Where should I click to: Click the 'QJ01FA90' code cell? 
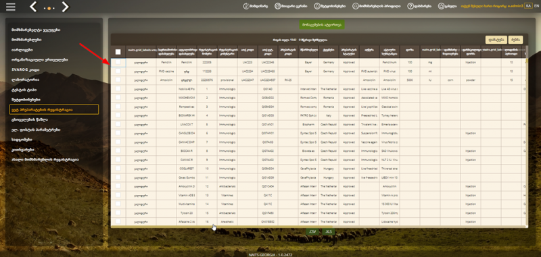click(268, 213)
